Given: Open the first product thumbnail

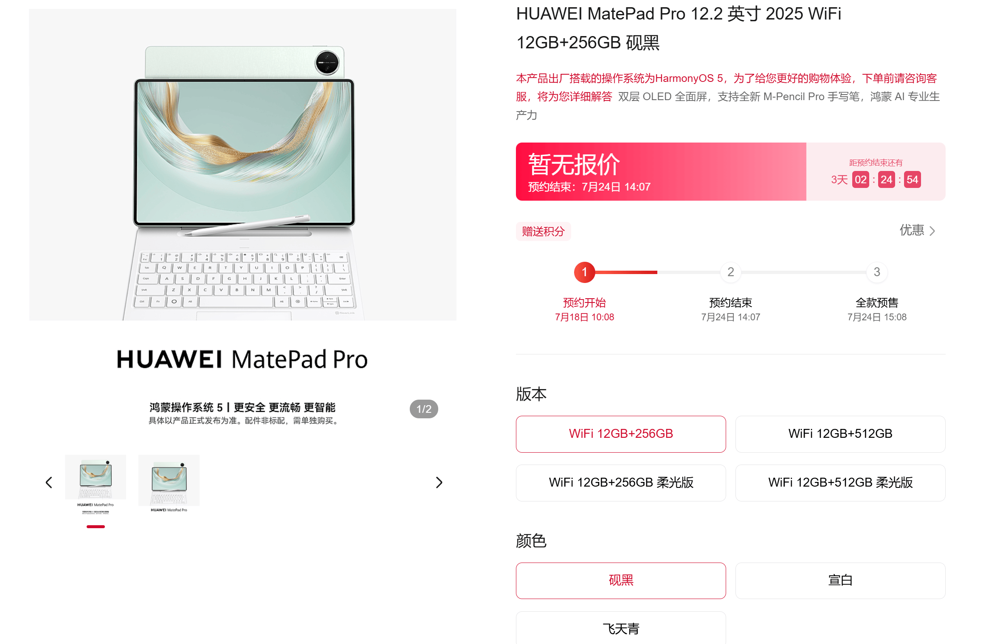Looking at the screenshot, I should pyautogui.click(x=96, y=485).
